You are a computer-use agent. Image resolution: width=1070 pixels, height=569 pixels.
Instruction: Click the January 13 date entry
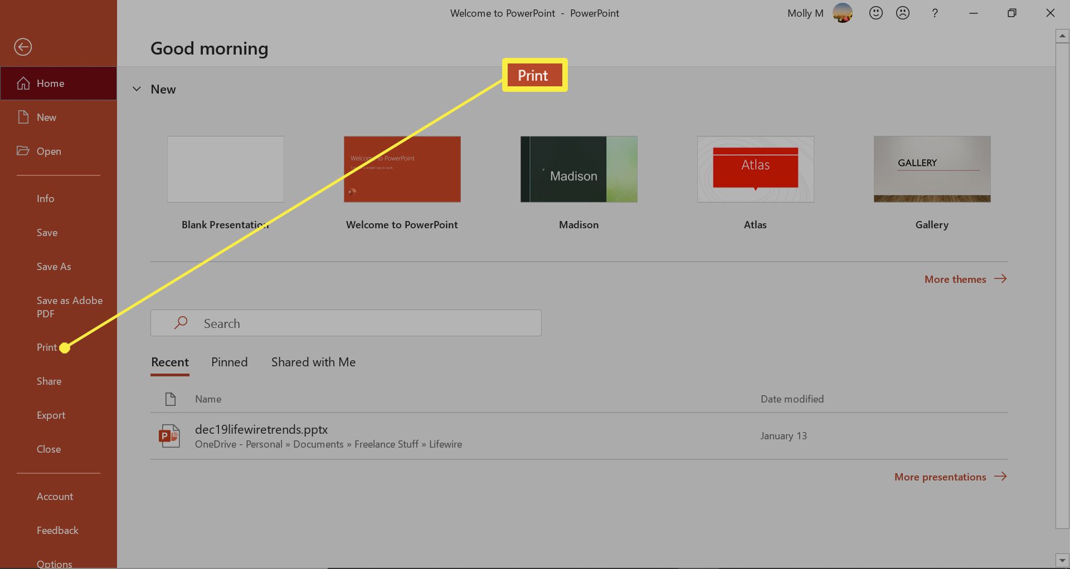784,436
